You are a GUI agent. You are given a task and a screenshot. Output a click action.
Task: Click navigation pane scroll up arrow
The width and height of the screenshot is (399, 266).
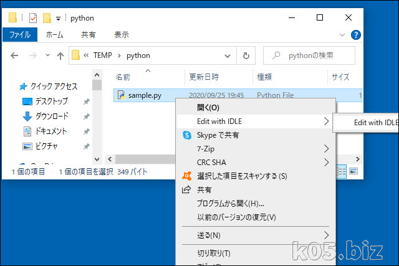97,75
